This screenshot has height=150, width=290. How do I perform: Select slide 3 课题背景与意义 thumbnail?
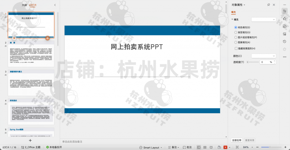click(31, 83)
